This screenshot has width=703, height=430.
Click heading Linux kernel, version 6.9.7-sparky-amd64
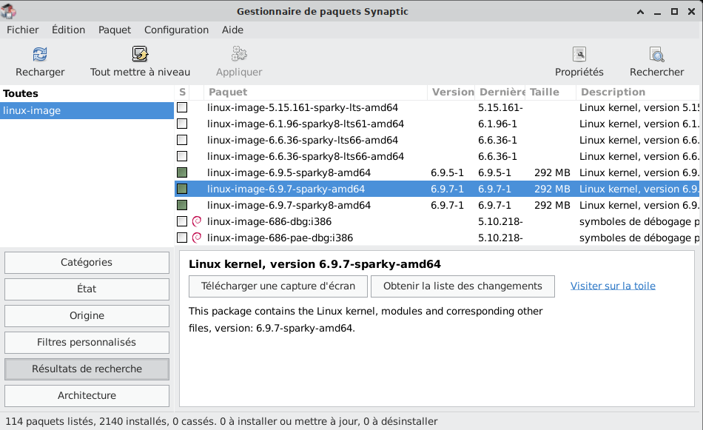(314, 264)
